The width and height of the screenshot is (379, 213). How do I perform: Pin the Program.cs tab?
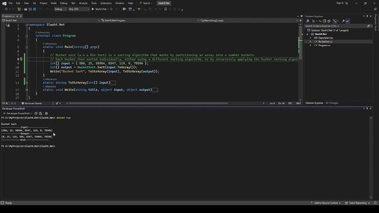coord(17,16)
